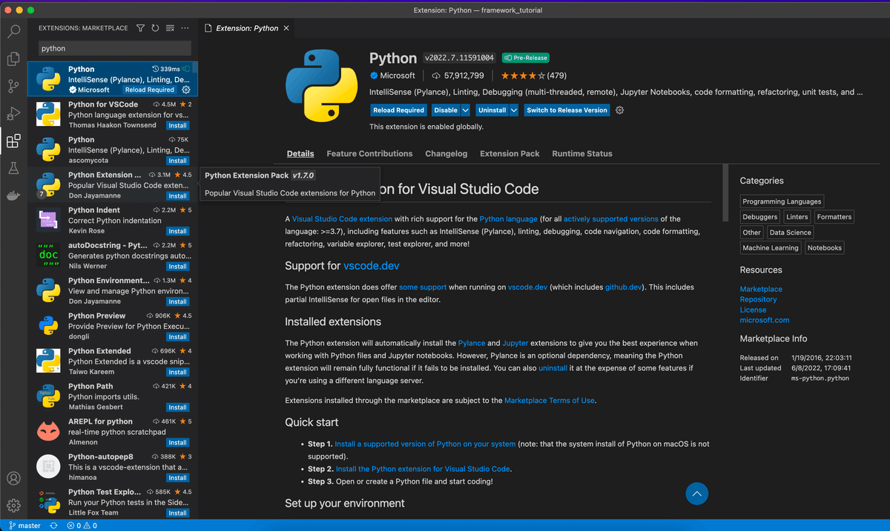Screen dimensions: 890x531
Task: Open the Source Control view
Action: [x=13, y=87]
